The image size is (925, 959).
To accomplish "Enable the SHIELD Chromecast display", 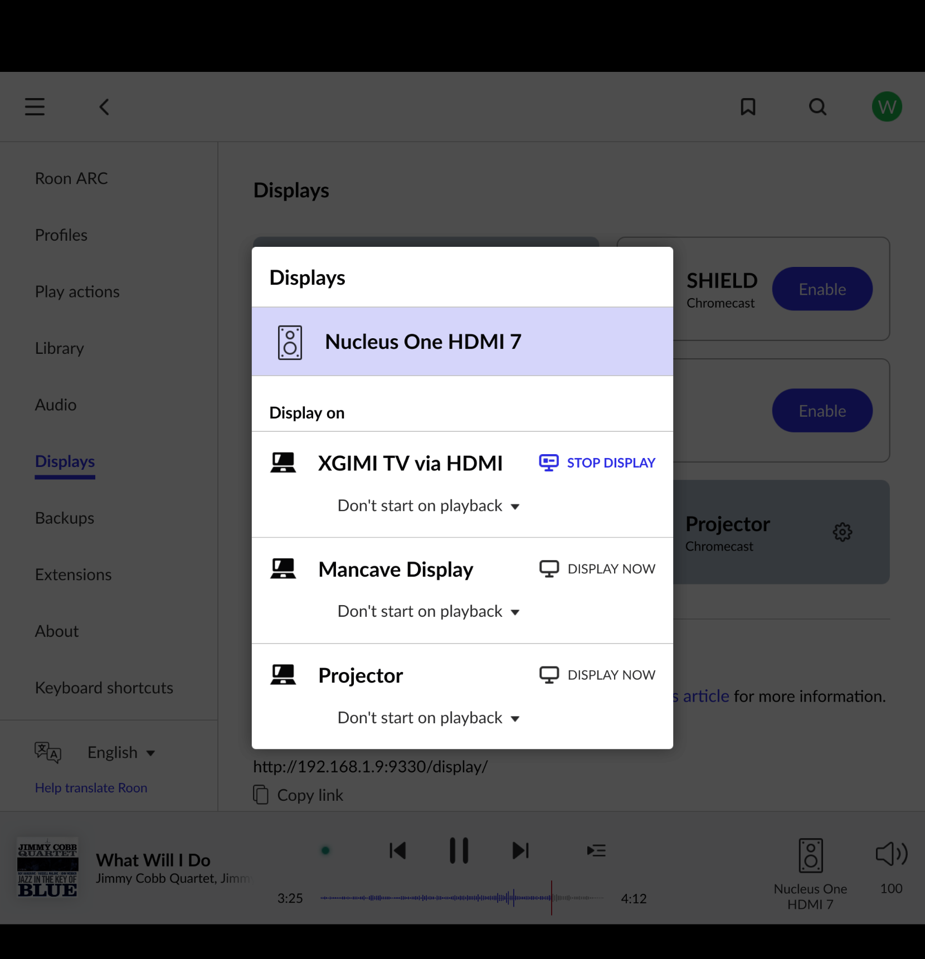I will click(x=822, y=289).
